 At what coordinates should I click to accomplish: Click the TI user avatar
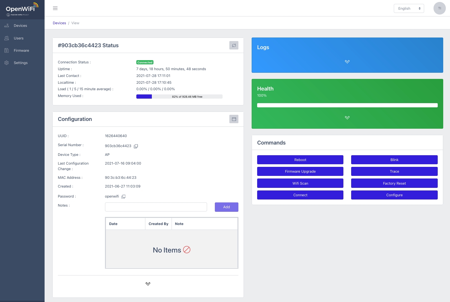(439, 8)
